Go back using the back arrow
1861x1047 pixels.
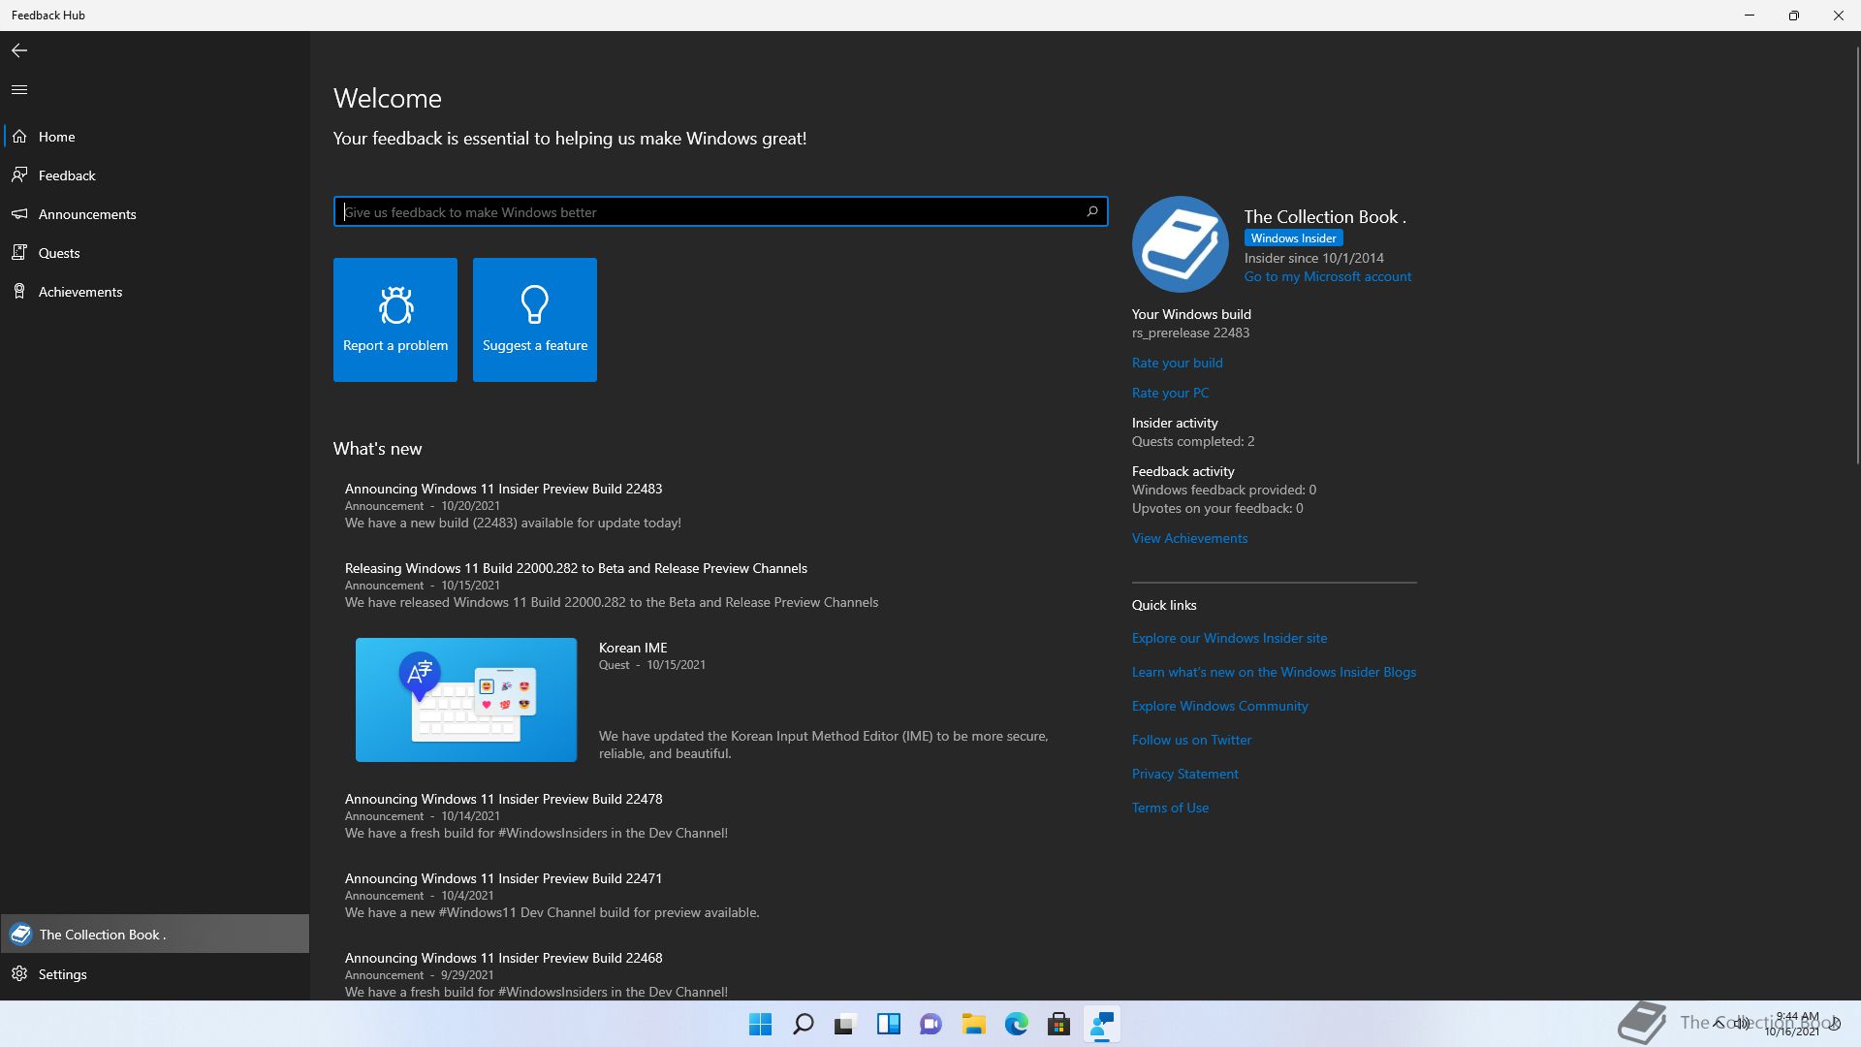(19, 50)
